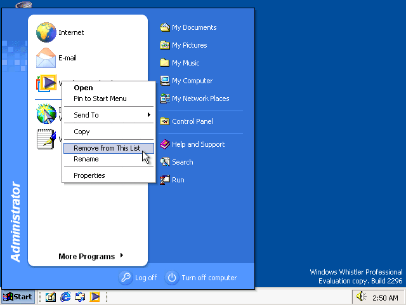This screenshot has height=305, width=406.
Task: Launch Internet Explorer from quick launch
Action: 65,297
